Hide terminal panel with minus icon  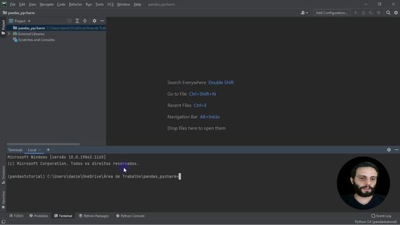tap(396, 150)
